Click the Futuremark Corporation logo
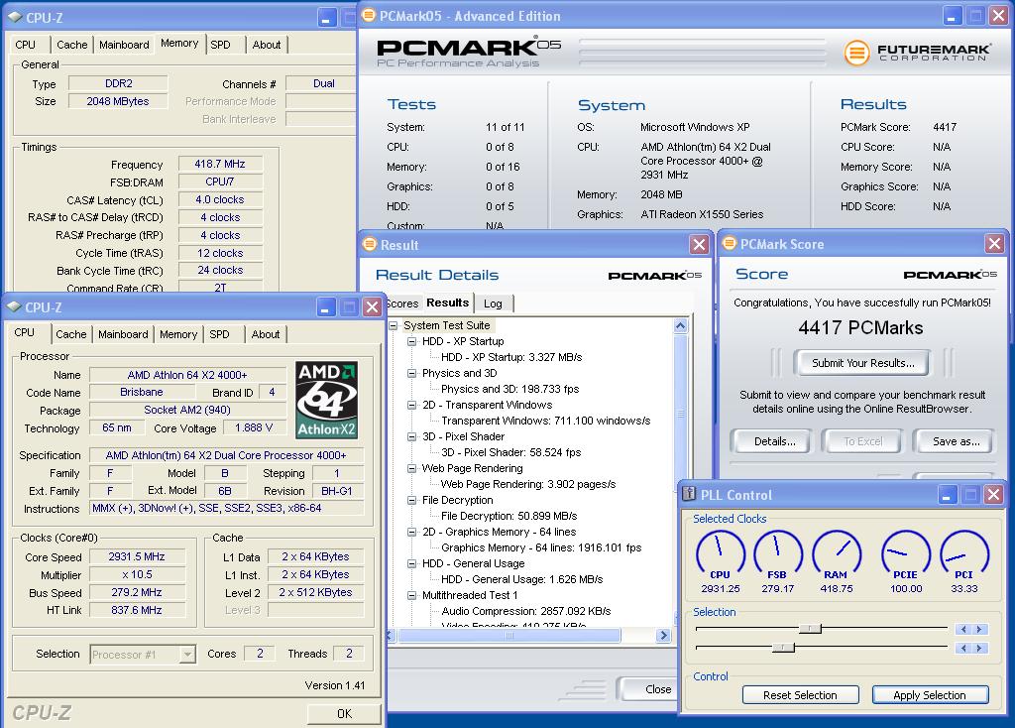The image size is (1015, 728). (x=917, y=53)
